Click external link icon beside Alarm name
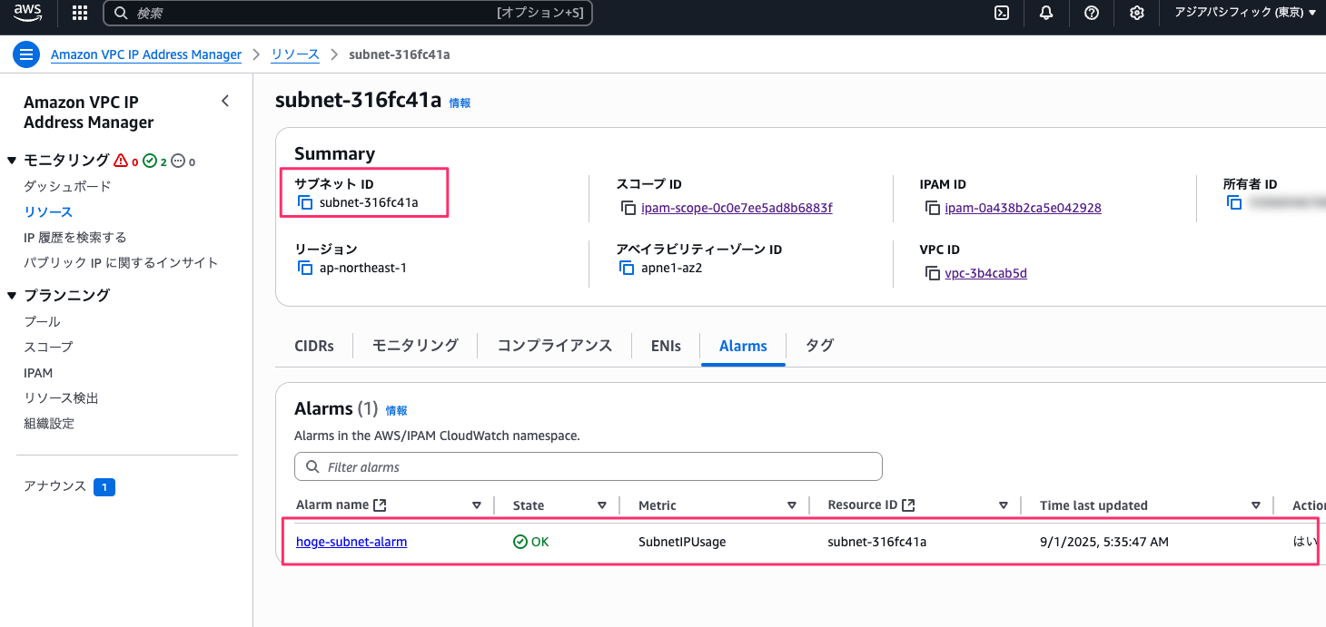Viewport: 1326px width, 627px height. 380,505
